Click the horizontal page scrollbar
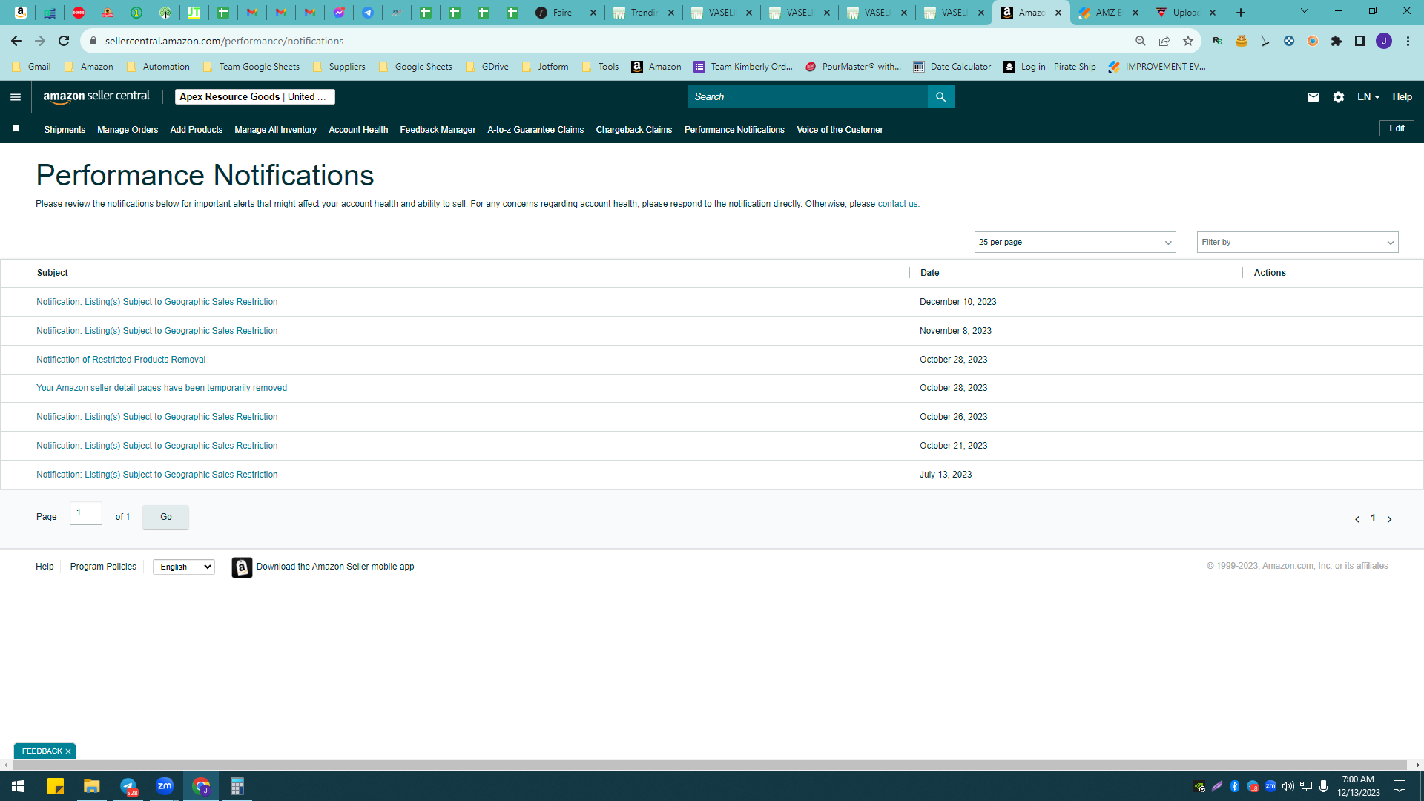The height and width of the screenshot is (801, 1424). pos(708,765)
